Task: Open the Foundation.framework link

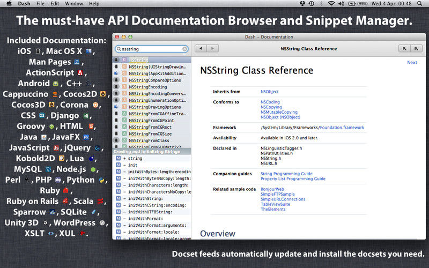Action: click(x=342, y=128)
